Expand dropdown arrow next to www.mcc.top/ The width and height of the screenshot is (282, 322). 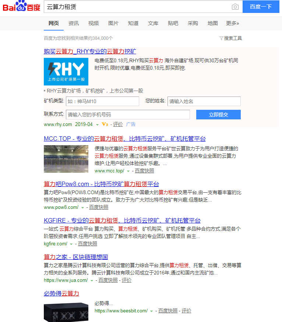(x=128, y=171)
